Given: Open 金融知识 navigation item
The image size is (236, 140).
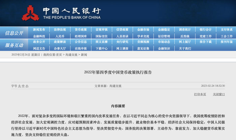Looking at the screenshot, I should pyautogui.click(x=164, y=48).
